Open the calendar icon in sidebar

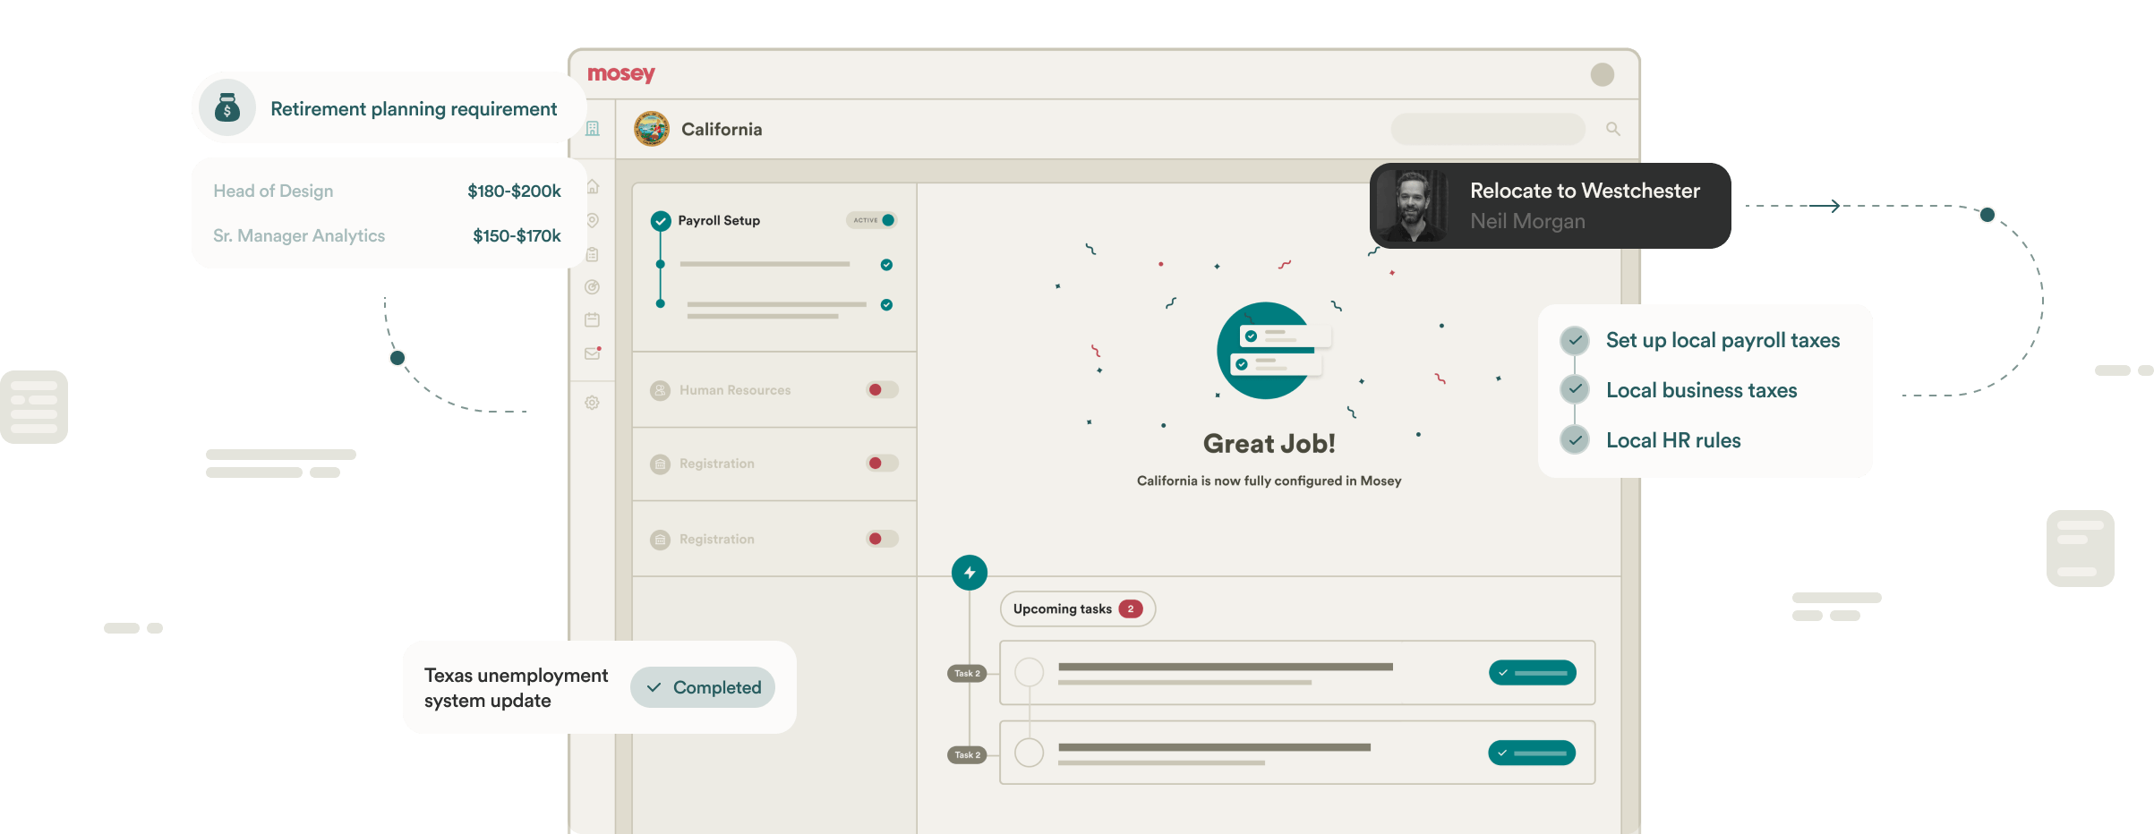(x=593, y=319)
